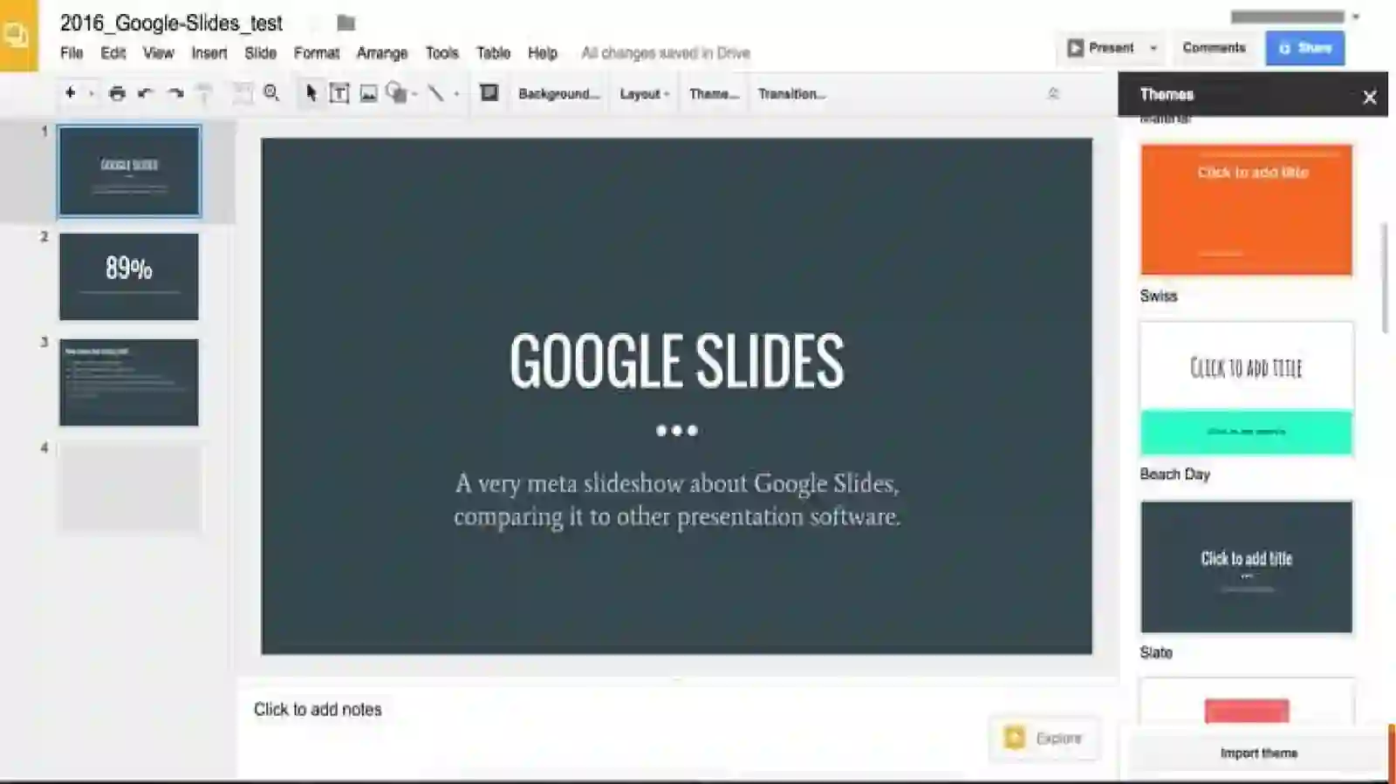Screen dimensions: 1396x784
Task: Click the undo arrow icon
Action: (x=146, y=93)
